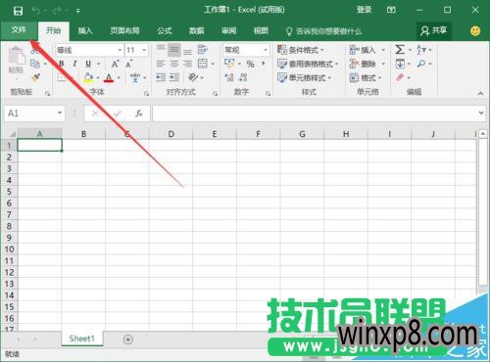The width and height of the screenshot is (490, 362).
Task: Click the Increase Decimal icon
Action: pos(229,77)
